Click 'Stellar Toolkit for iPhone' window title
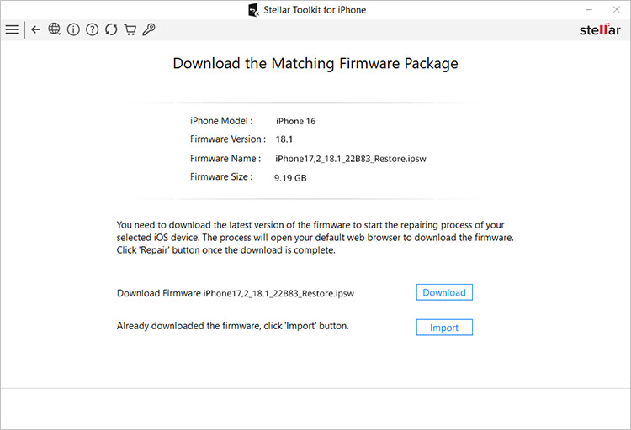 pyautogui.click(x=315, y=10)
